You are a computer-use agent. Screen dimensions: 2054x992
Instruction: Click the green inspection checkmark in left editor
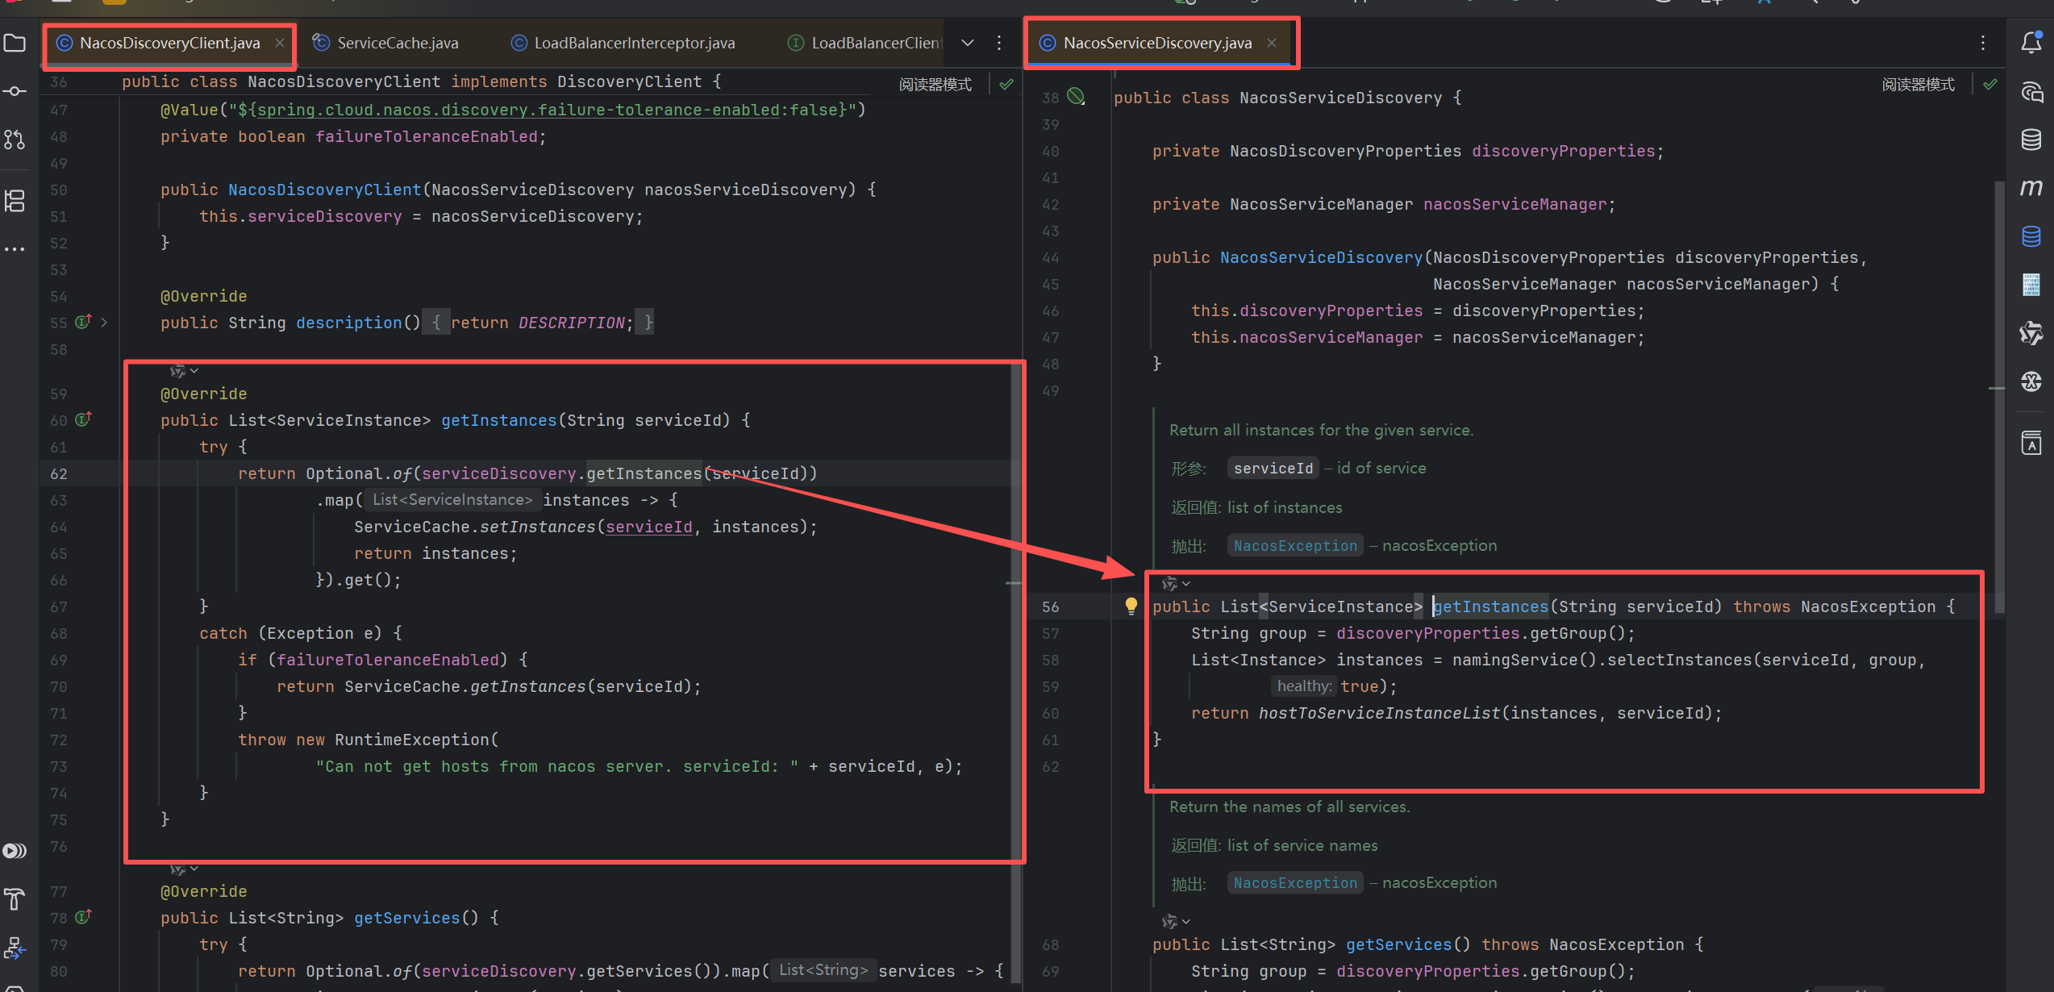(x=1006, y=84)
